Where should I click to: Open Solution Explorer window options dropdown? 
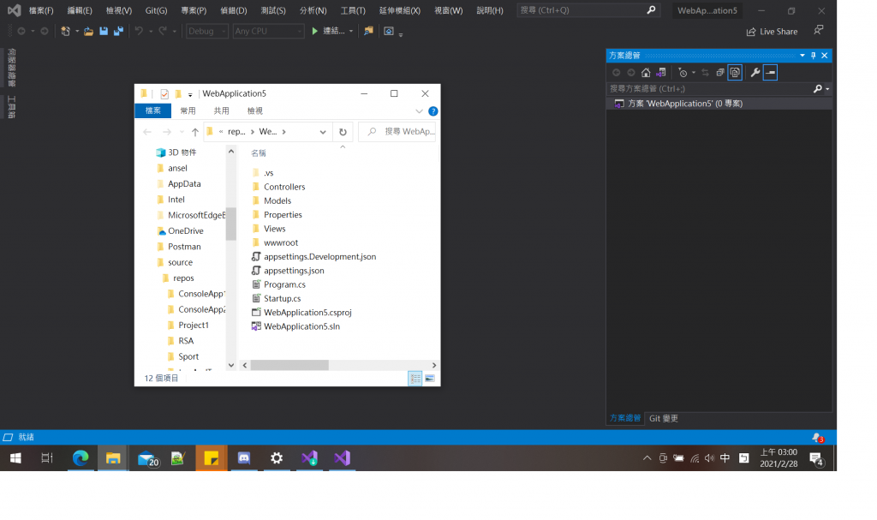click(x=802, y=56)
